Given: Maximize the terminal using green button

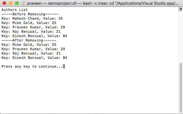Looking at the screenshot, I should pos(17,3).
